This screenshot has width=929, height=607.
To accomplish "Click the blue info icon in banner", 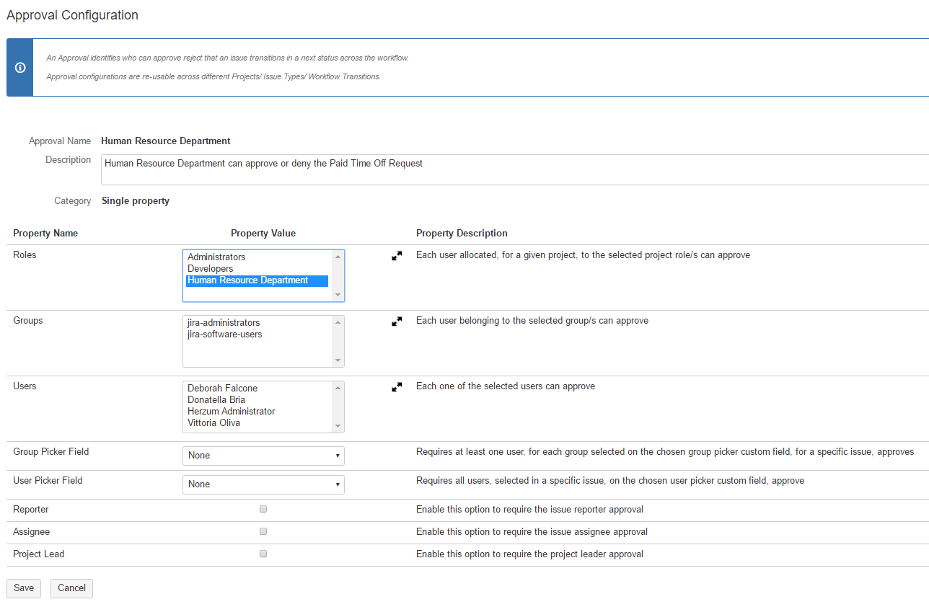I will [20, 68].
